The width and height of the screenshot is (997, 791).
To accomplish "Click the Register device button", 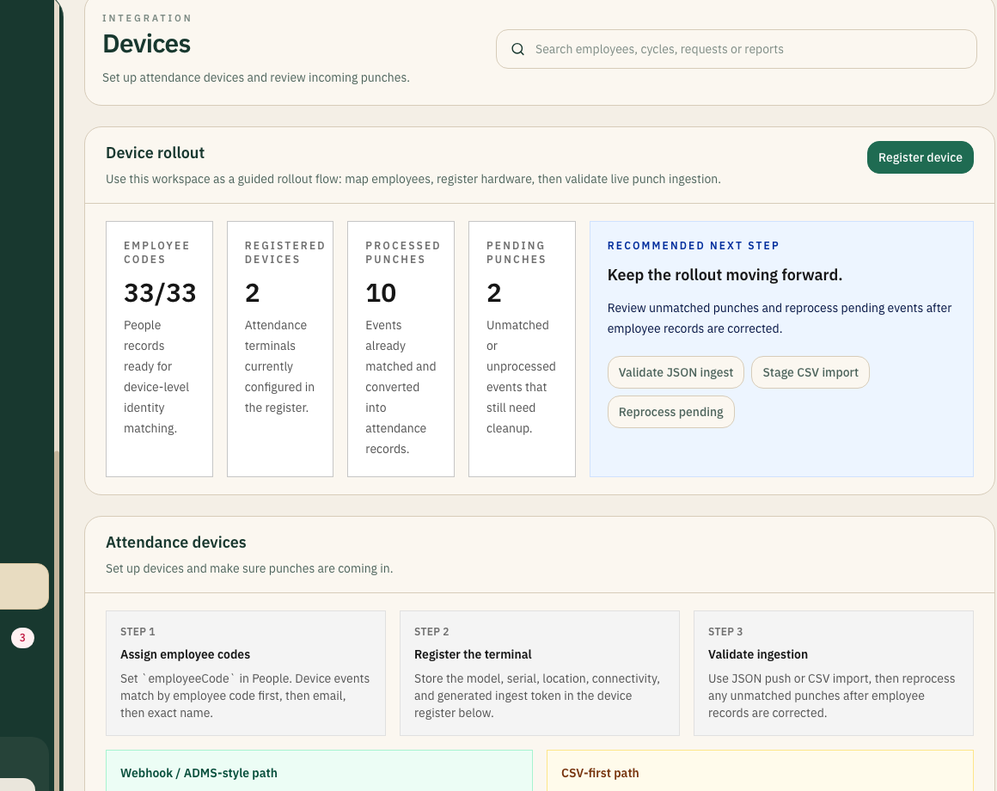I will coord(920,157).
